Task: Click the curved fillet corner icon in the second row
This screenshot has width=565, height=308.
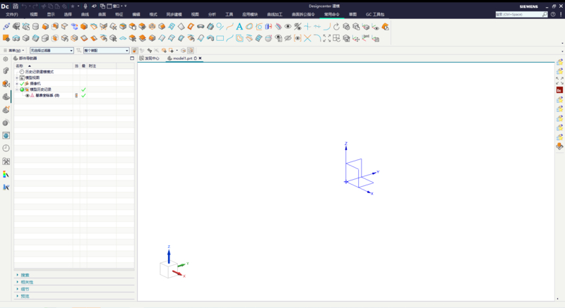Action: pos(317,38)
